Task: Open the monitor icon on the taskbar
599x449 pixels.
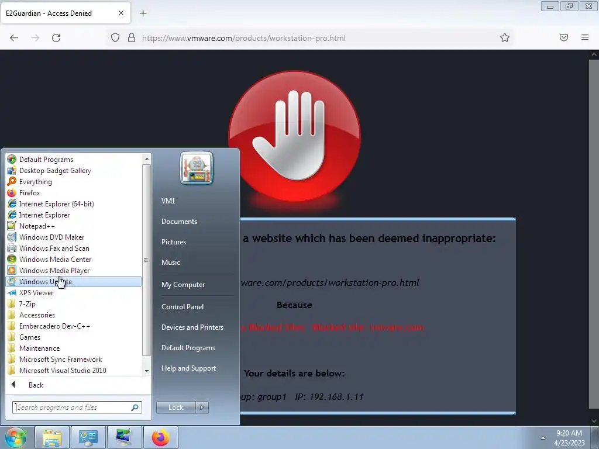Action: click(x=124, y=437)
